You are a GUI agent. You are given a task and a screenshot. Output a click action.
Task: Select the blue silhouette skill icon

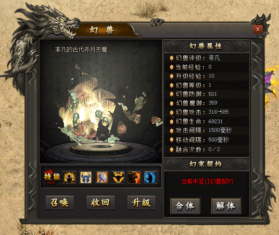[151, 177]
